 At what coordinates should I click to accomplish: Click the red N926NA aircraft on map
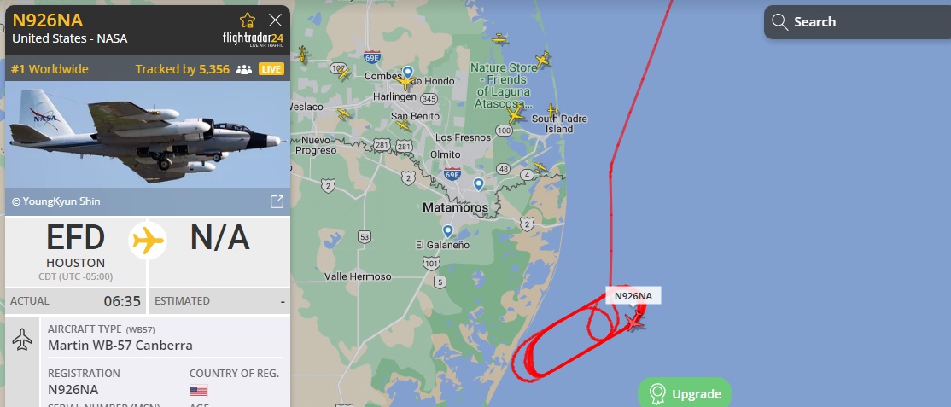[x=633, y=322]
